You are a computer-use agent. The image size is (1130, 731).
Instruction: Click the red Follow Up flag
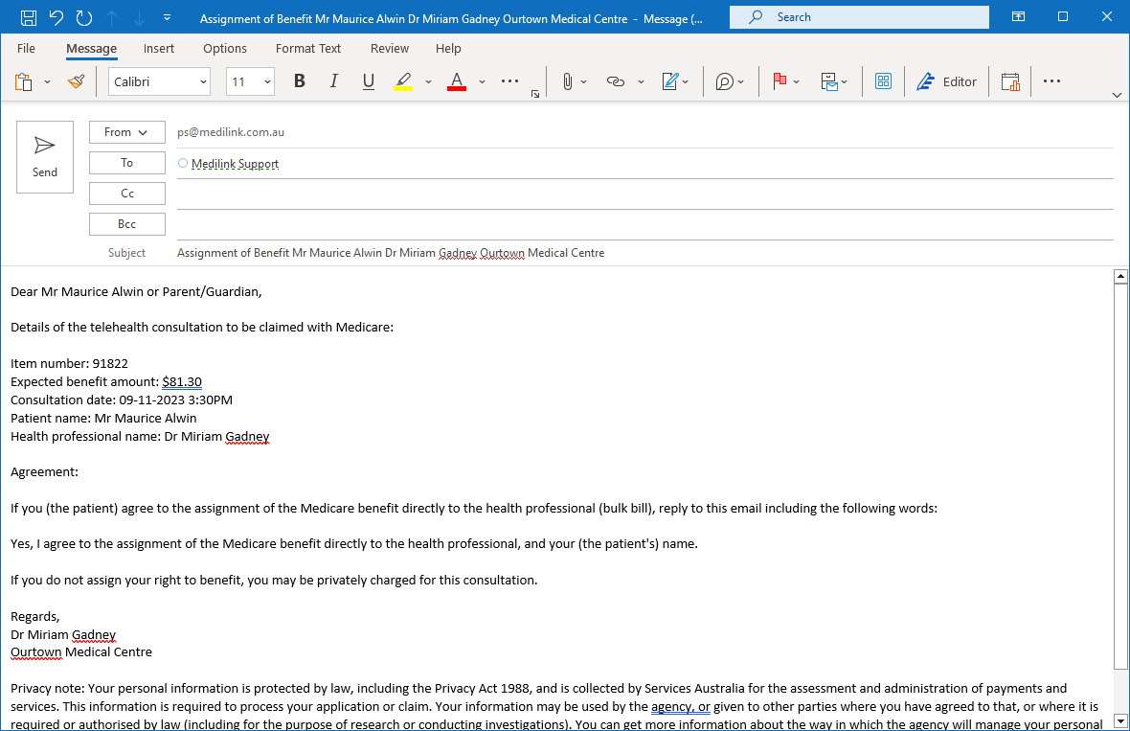point(780,81)
